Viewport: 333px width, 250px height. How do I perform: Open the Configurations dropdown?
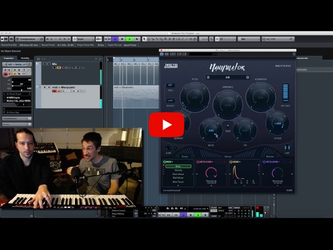[29, 39]
